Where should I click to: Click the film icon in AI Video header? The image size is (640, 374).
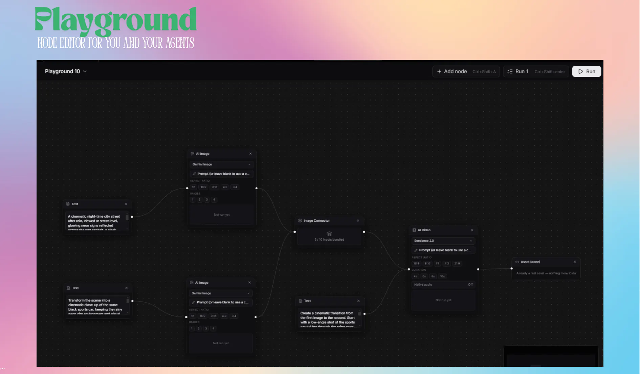414,230
